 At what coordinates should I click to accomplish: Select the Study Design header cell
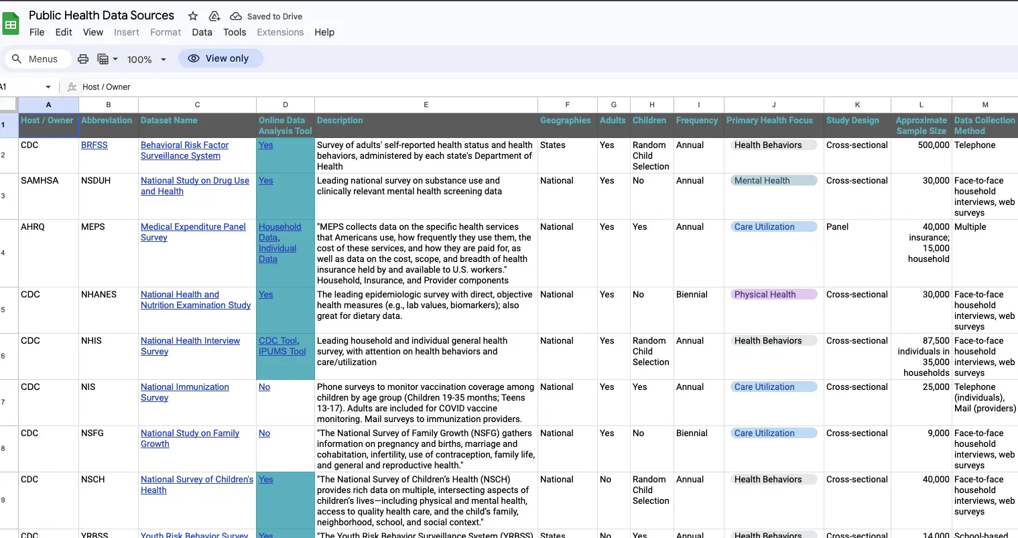(x=857, y=125)
